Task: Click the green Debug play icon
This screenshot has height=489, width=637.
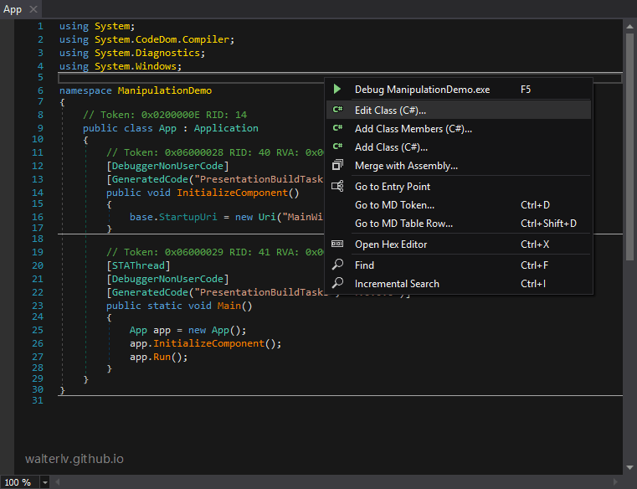Action: coord(337,89)
